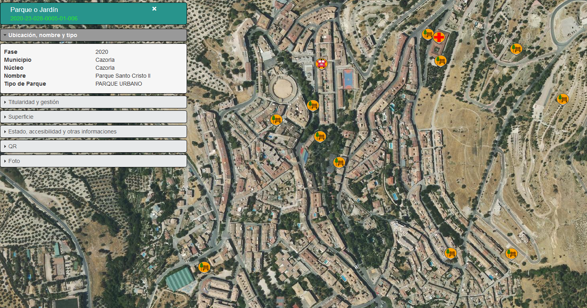Click lower park marker in the central wooded park
Image resolution: width=587 pixels, height=308 pixels.
[339, 162]
